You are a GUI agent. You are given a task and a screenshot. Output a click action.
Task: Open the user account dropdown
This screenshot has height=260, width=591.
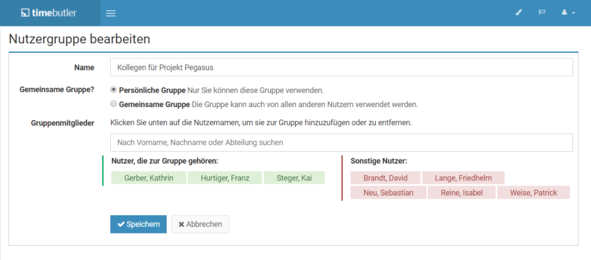[x=568, y=13]
